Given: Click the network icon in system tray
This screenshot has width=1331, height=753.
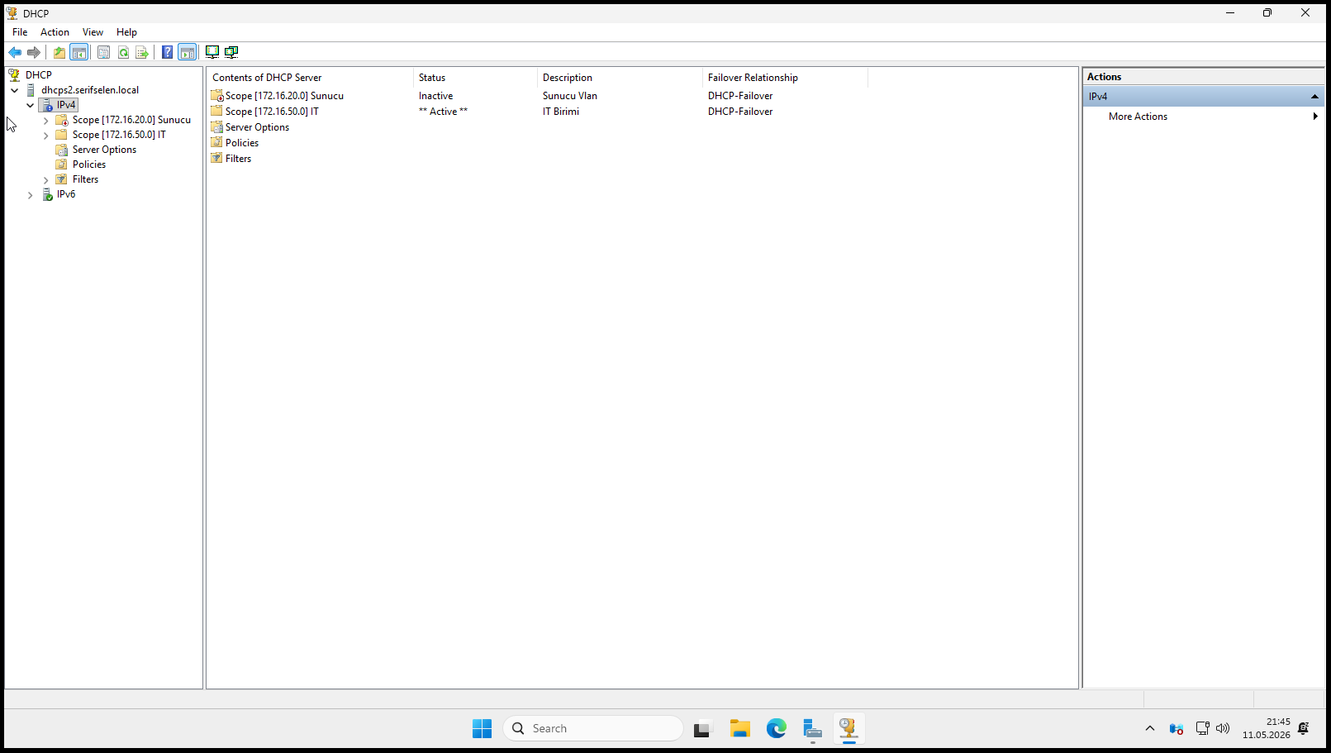Looking at the screenshot, I should pos(1203,728).
